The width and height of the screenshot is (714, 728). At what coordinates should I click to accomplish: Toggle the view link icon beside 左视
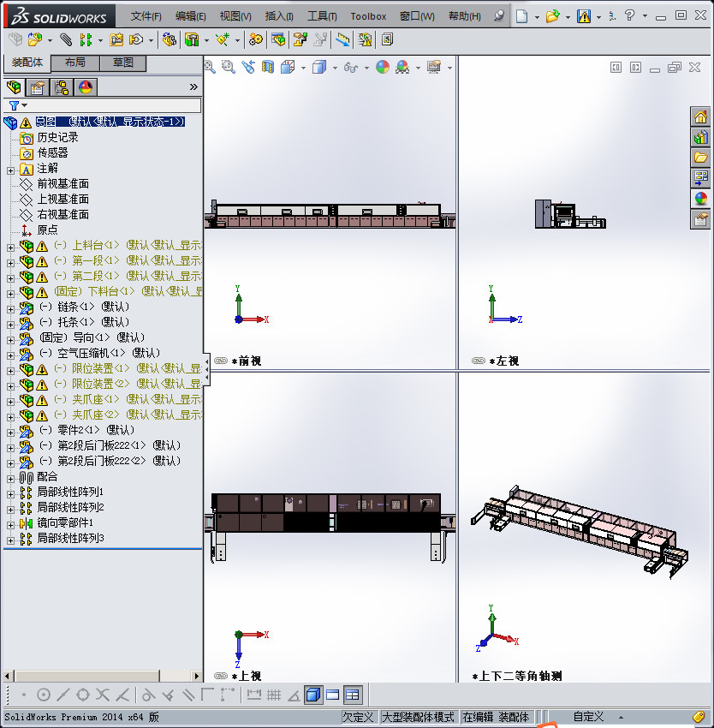(479, 361)
